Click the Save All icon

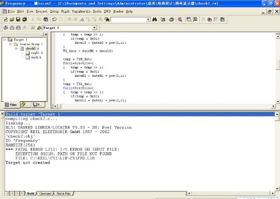coord(24,19)
